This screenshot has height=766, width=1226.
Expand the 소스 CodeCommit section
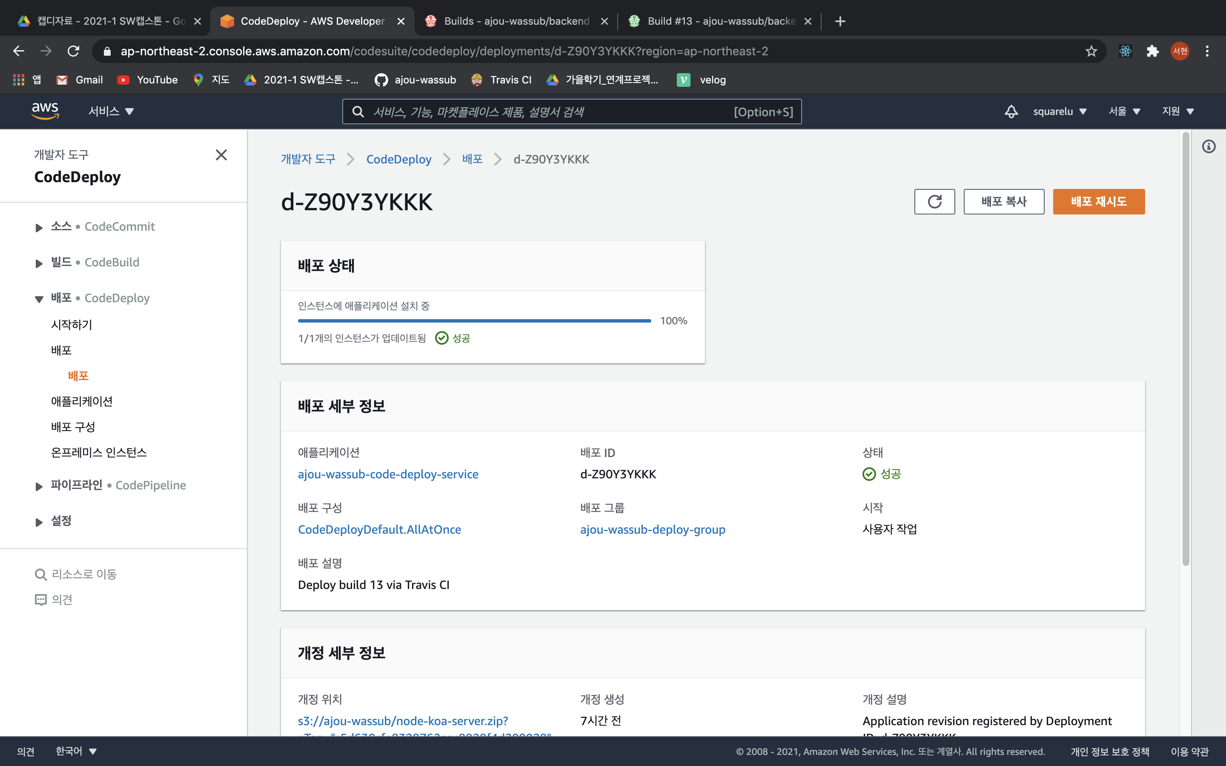click(x=39, y=228)
